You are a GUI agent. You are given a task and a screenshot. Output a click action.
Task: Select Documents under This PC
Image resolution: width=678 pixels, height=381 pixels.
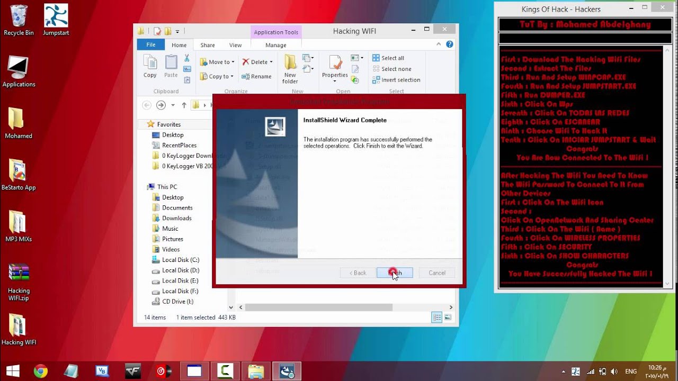pos(177,207)
